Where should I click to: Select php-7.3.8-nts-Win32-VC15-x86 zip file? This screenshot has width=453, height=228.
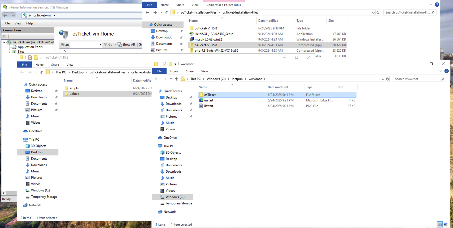(x=216, y=51)
